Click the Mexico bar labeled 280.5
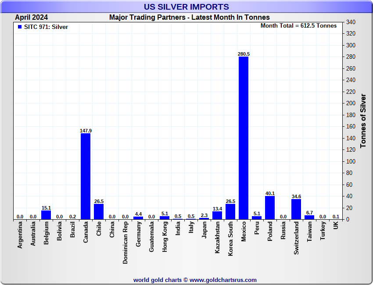373x285 pixels. click(x=244, y=138)
